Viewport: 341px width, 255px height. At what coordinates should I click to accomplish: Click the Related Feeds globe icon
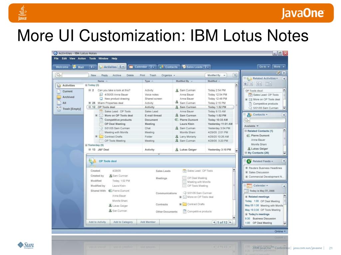tap(249, 161)
